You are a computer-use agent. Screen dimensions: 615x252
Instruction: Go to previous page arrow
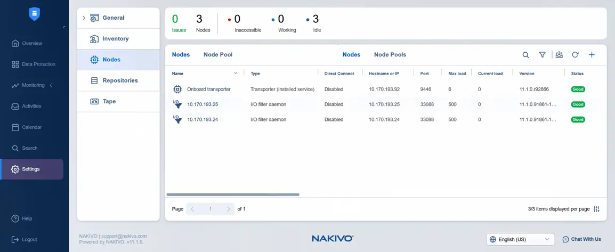pyautogui.click(x=192, y=209)
